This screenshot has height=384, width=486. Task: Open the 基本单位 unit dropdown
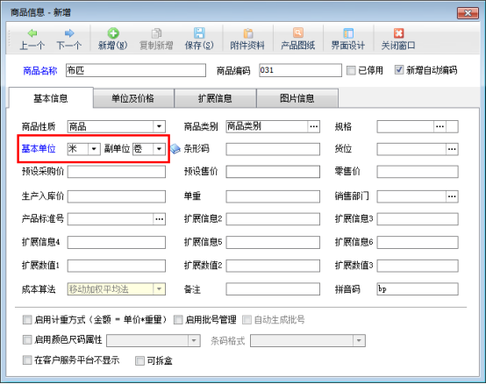point(94,149)
